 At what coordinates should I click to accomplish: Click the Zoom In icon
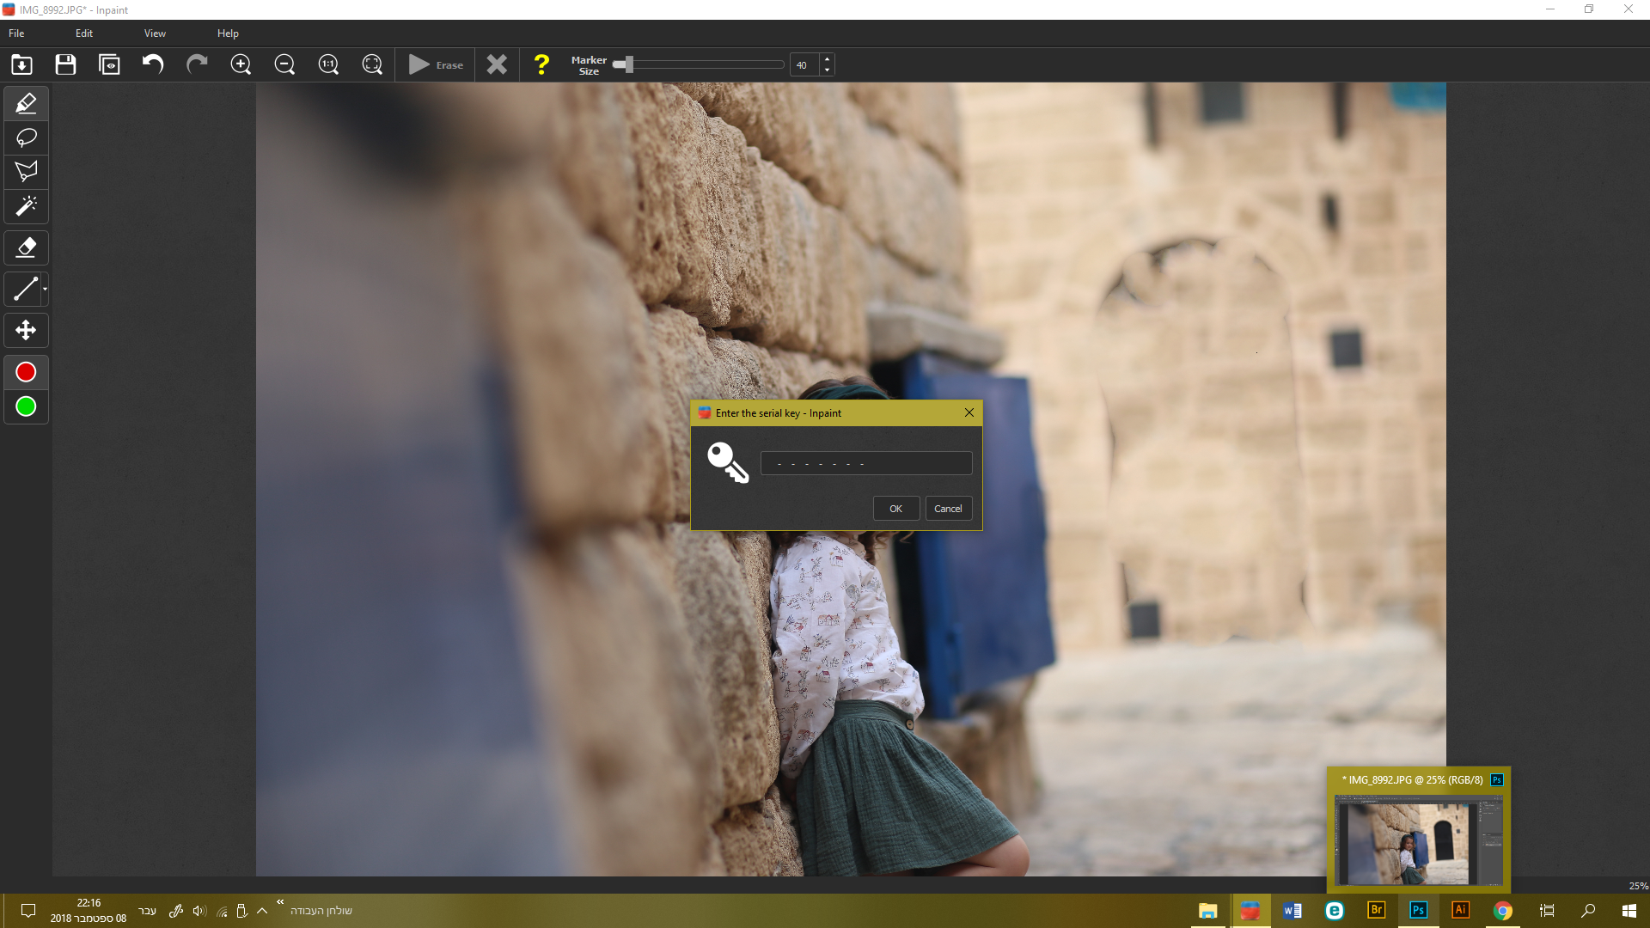point(241,64)
